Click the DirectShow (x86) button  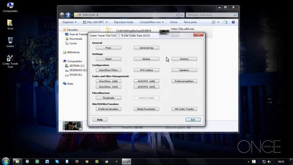[x=109, y=81]
